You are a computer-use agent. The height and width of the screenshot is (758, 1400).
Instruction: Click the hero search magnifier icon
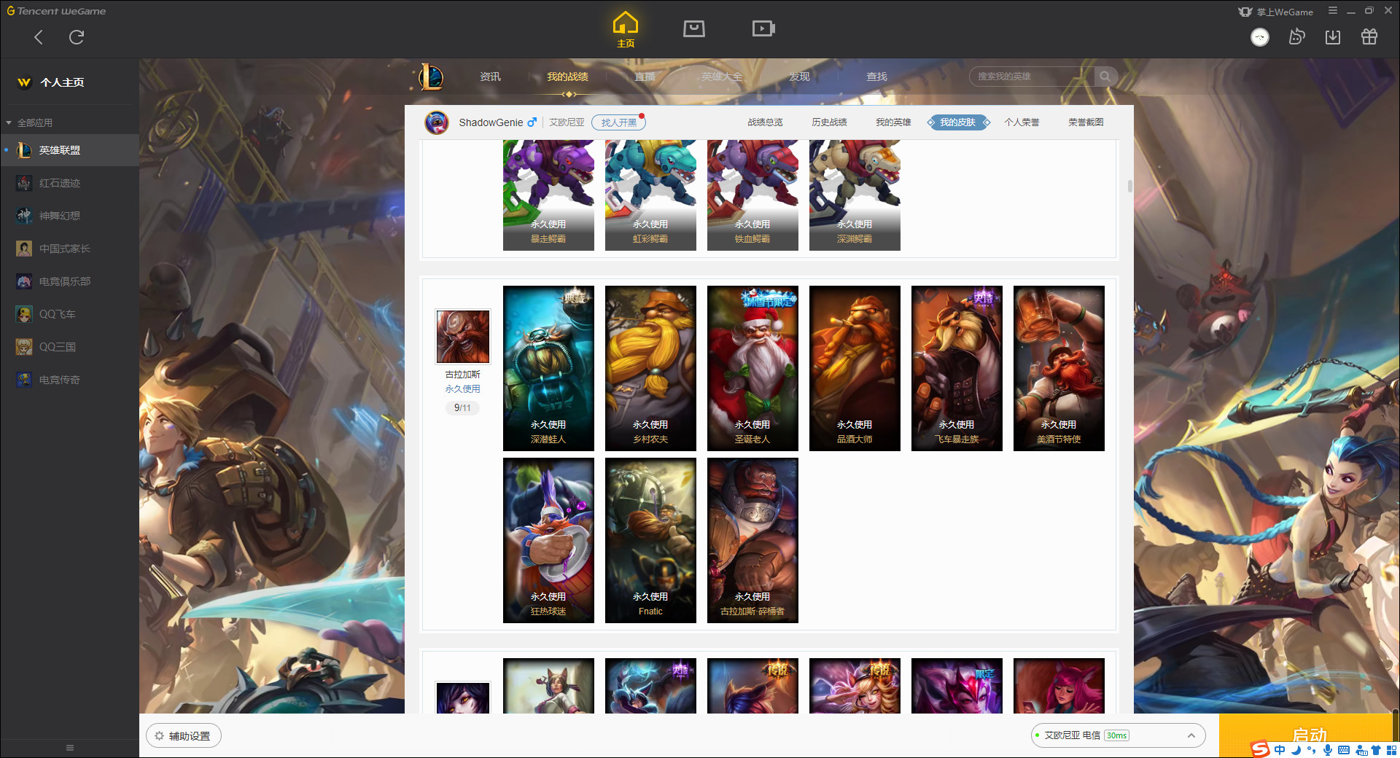(x=1105, y=77)
